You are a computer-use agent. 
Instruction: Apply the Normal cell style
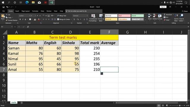coord(111,16)
